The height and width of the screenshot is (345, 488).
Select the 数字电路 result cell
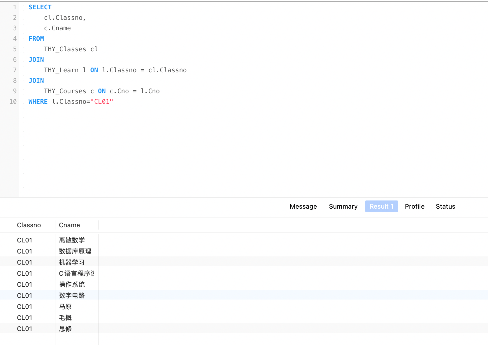[x=72, y=295]
